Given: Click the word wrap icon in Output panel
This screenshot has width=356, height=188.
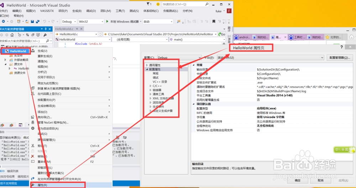Looking at the screenshot, I should [124, 137].
